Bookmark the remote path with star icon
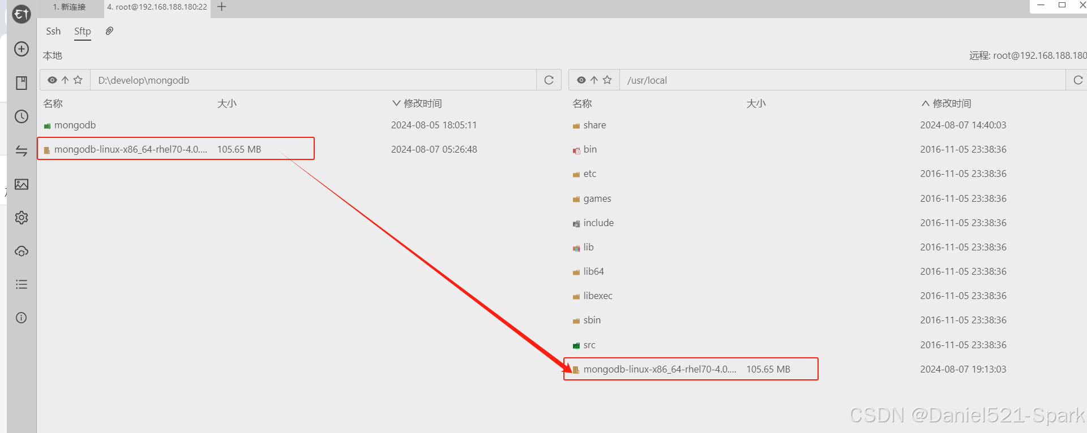The image size is (1087, 433). (x=607, y=80)
